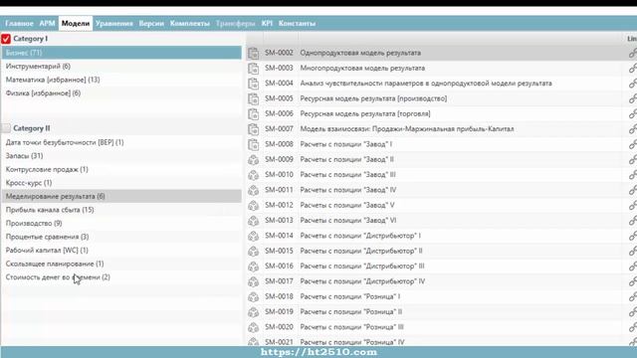This screenshot has height=358, width=637.
Task: Click the model icon for SM-0013
Action: (x=253, y=221)
